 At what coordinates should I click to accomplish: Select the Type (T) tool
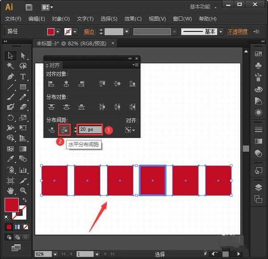(23, 77)
